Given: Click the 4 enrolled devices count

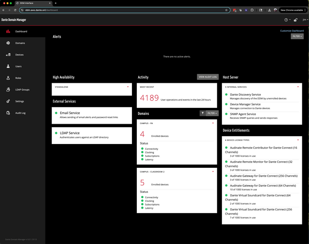Looking at the screenshot, I should tap(142, 134).
